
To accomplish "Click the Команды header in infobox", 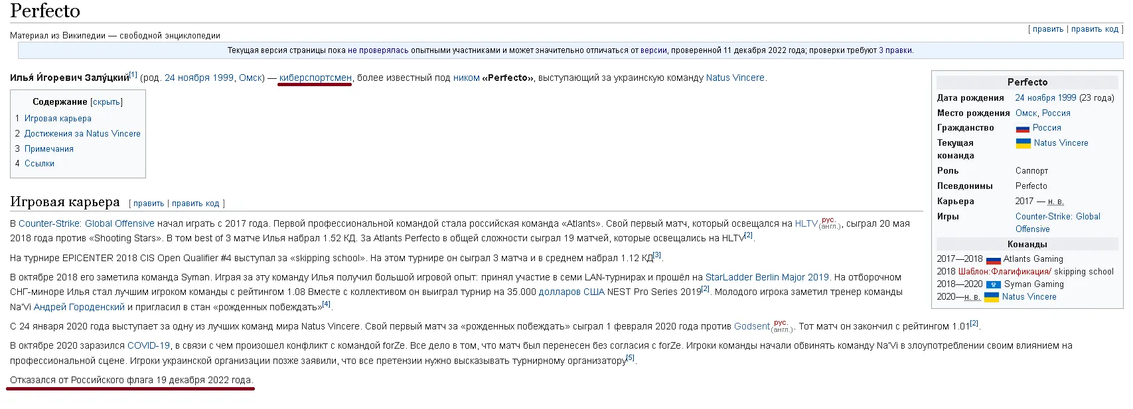I will (1027, 245).
